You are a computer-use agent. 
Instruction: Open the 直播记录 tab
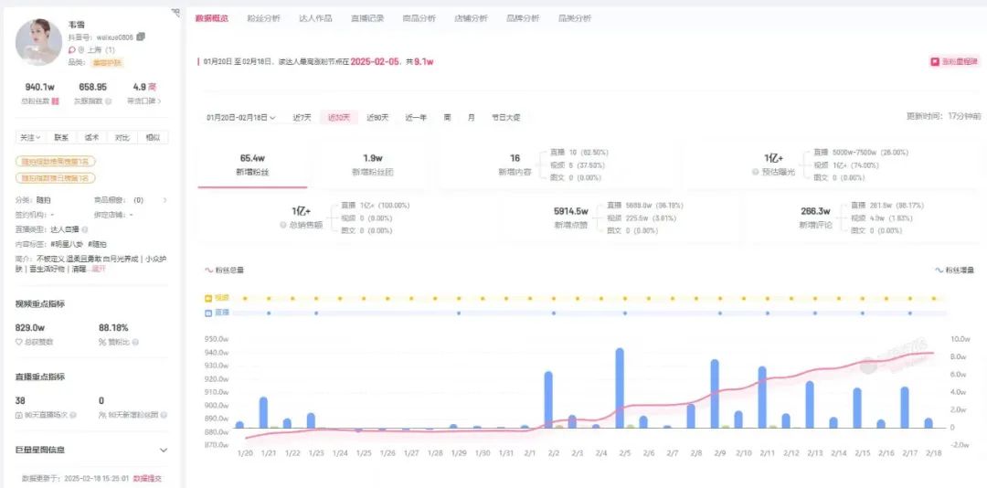(x=367, y=18)
